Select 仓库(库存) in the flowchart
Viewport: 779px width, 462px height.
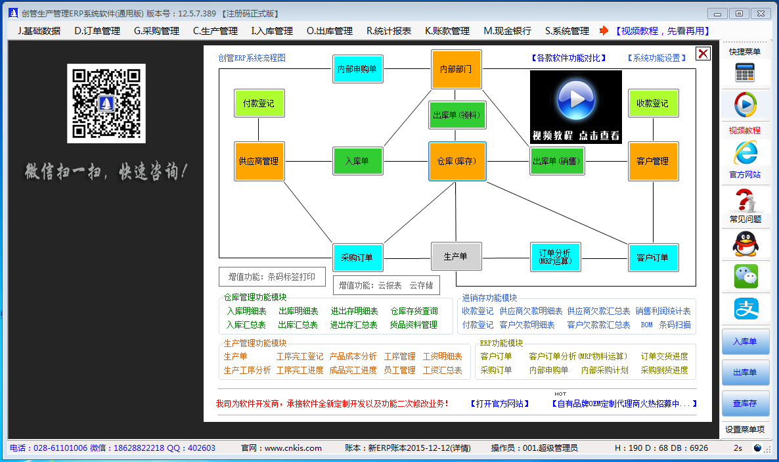457,161
